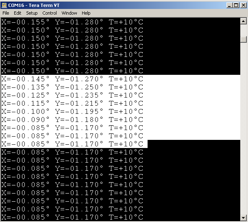Click the value Y=-01.235°
This screenshot has width=248, height=222.
click(x=79, y=95)
